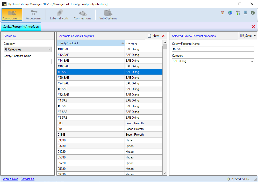
Task: Open the External Ports section
Action: point(59,14)
